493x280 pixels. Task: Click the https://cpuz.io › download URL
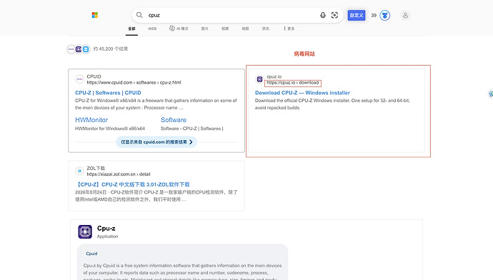[293, 82]
